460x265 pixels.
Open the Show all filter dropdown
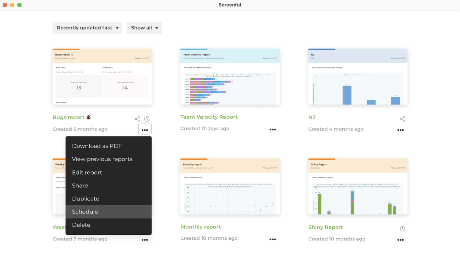[144, 28]
